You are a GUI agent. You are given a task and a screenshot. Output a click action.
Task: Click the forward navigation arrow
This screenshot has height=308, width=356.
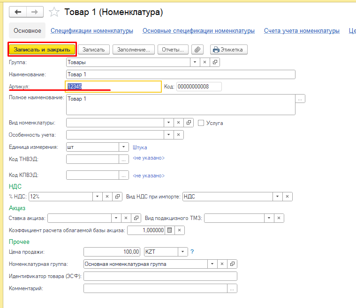pos(34,12)
